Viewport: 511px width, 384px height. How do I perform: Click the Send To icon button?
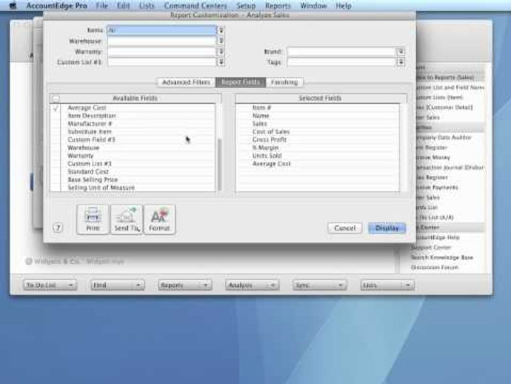[x=127, y=219]
